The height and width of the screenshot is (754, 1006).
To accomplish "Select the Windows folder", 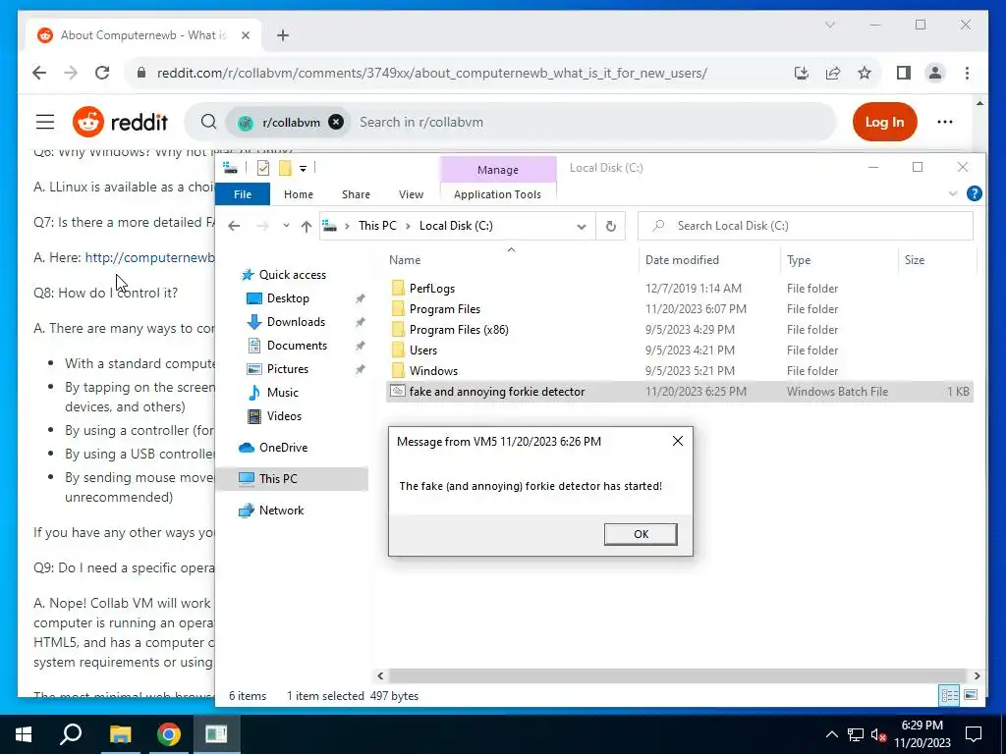I will (x=433, y=370).
